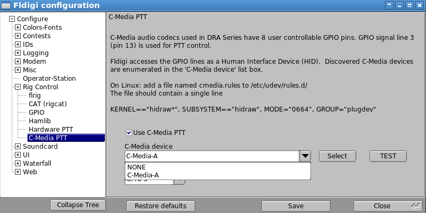The width and height of the screenshot is (426, 213).
Task: Click the Fldigi window title icon
Action: (6, 5)
